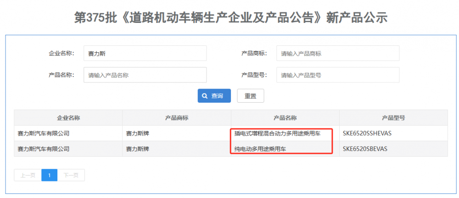The image size is (459, 198).
Task: Click the 产品商标: form label
Action: tap(254, 53)
